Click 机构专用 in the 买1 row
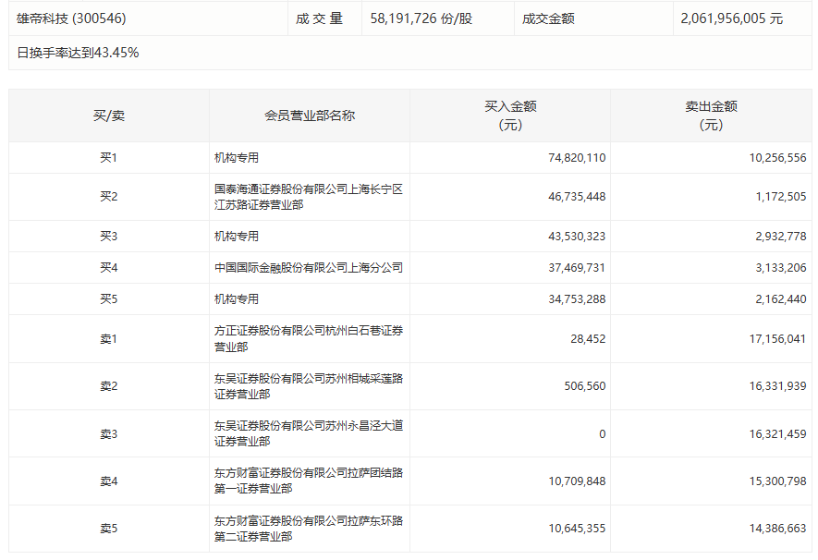Image resolution: width=818 pixels, height=560 pixels. (x=237, y=157)
